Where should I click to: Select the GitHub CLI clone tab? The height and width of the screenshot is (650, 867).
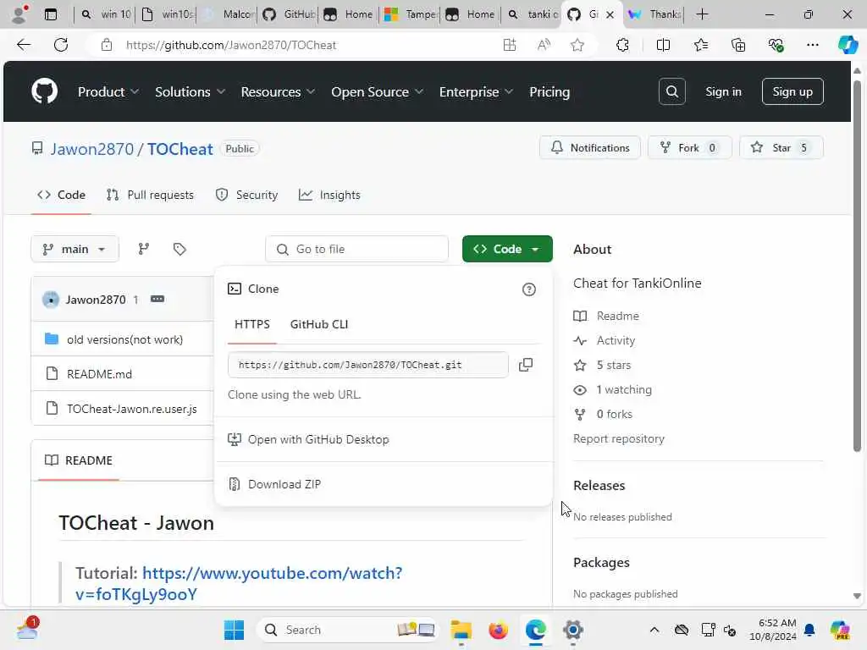[319, 324]
